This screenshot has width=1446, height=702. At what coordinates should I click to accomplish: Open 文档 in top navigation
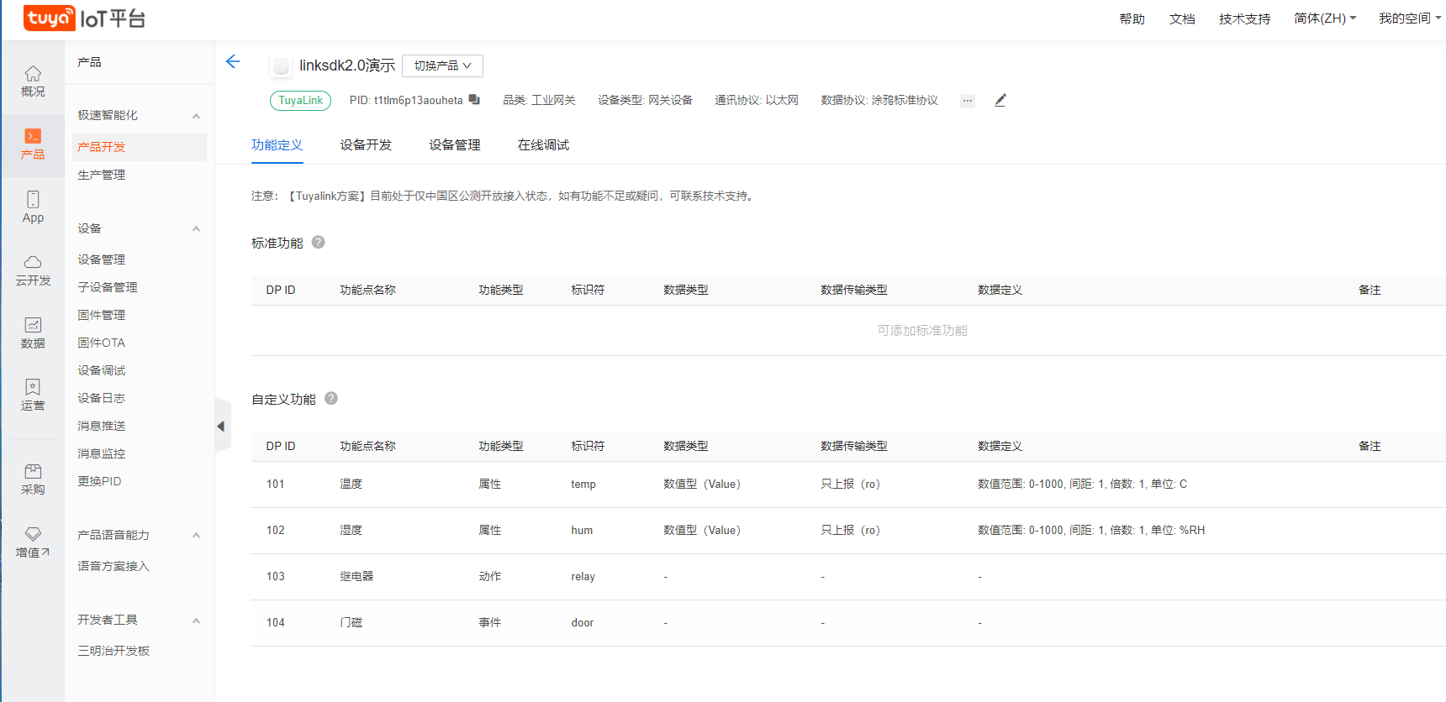1182,18
